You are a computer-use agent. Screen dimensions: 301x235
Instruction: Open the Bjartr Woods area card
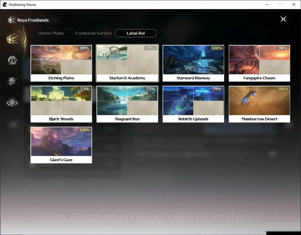coord(61,104)
